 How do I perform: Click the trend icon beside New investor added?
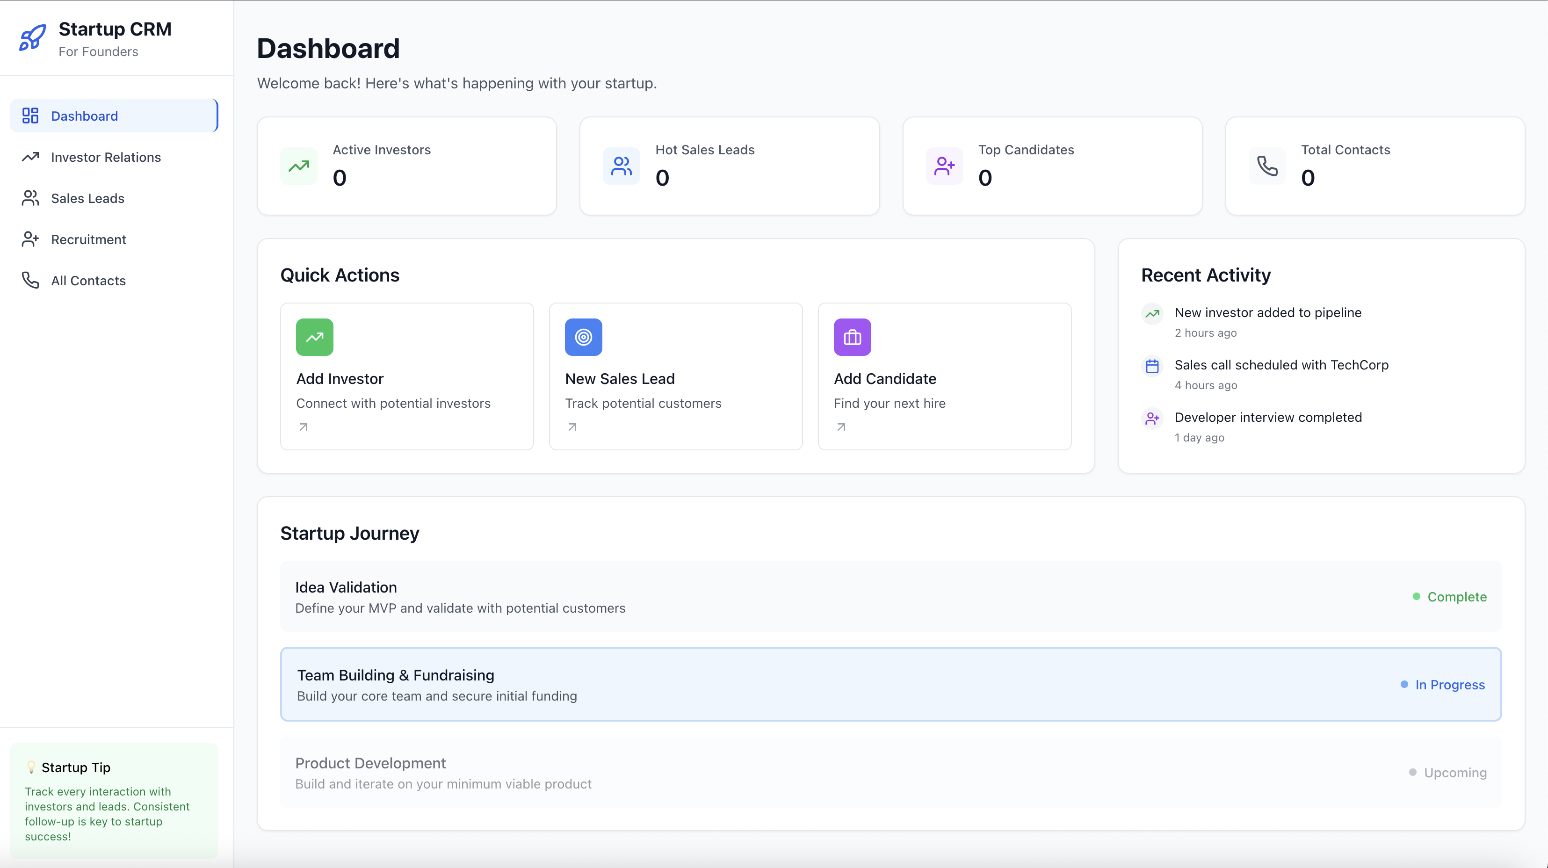point(1152,313)
